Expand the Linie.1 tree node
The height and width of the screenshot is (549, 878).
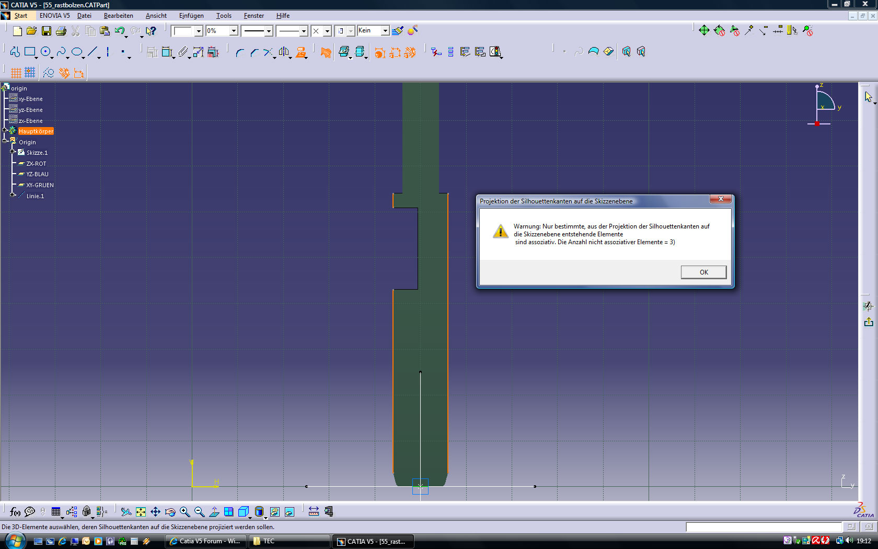click(13, 196)
